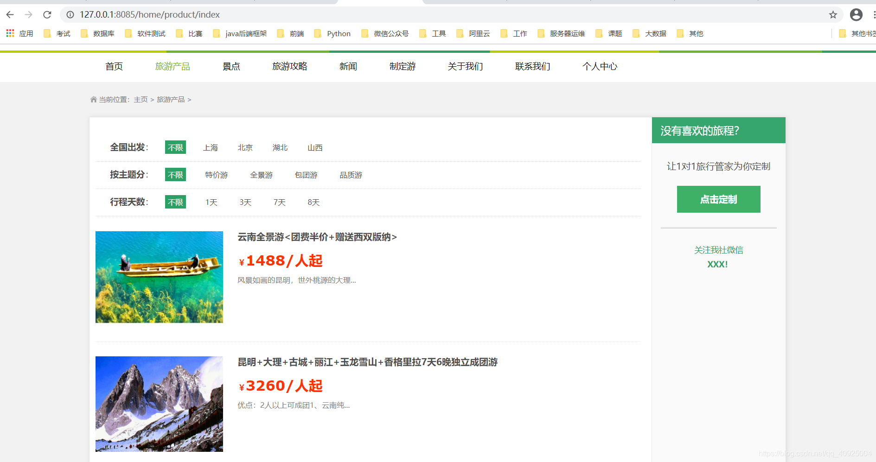This screenshot has height=462, width=876.
Task: Filter theme by 品质游
Action: click(x=351, y=175)
